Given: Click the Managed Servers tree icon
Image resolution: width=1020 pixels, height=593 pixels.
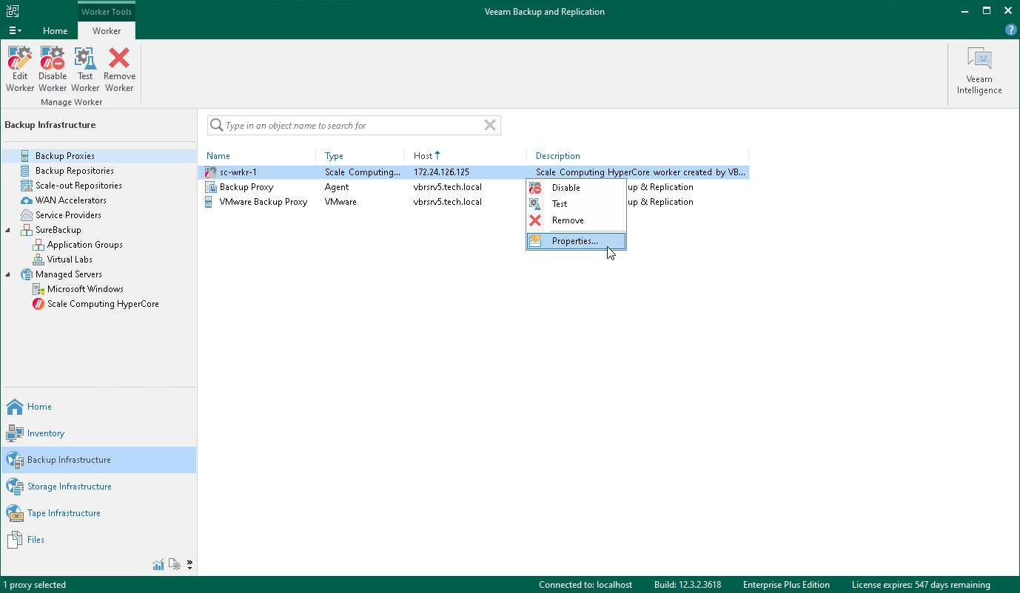Looking at the screenshot, I should click(x=26, y=274).
